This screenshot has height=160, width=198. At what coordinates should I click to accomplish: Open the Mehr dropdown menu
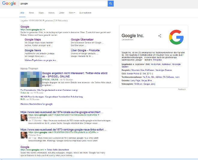[x=72, y=13]
